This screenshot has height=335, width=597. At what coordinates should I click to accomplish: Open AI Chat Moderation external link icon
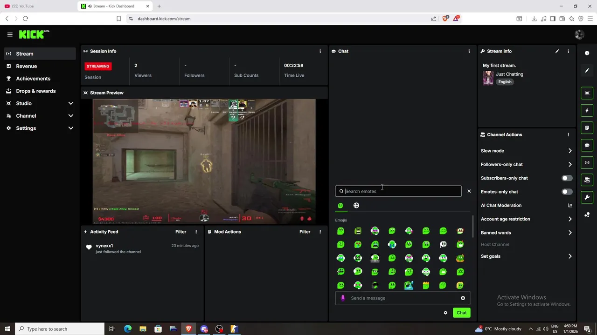click(x=570, y=205)
